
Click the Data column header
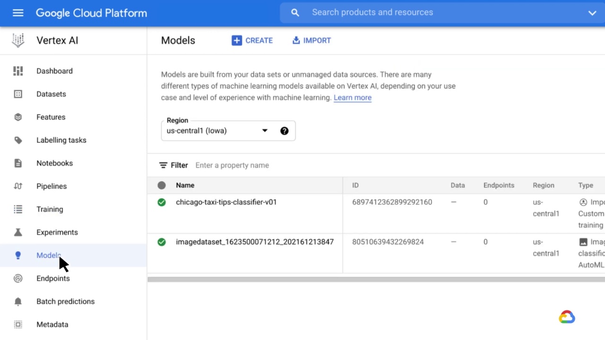coord(458,186)
